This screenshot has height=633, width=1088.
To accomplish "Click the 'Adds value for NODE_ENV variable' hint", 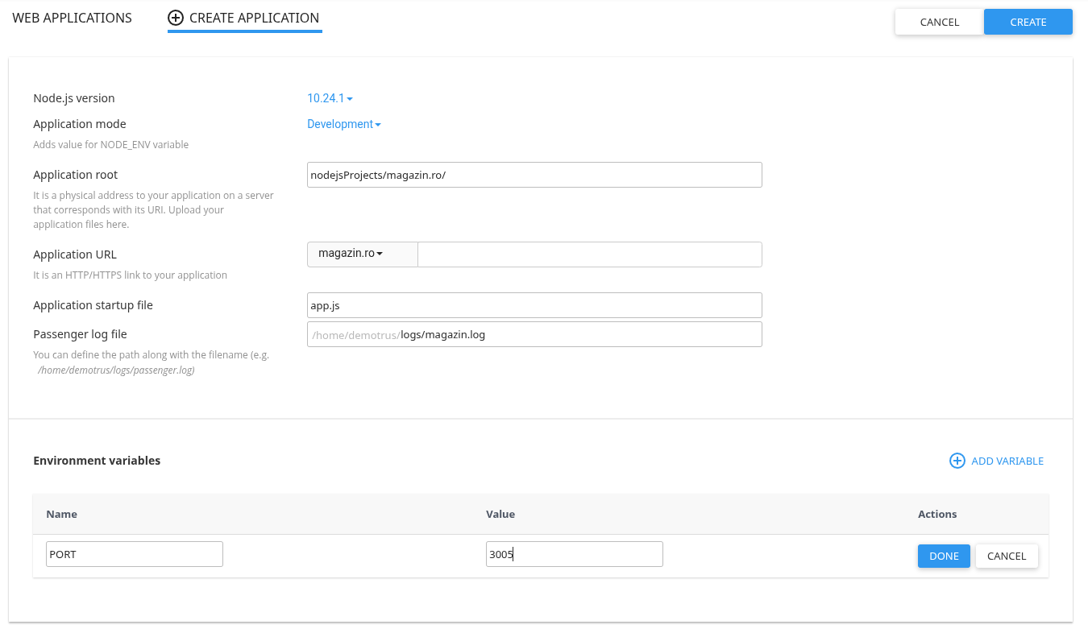I will click(x=111, y=145).
